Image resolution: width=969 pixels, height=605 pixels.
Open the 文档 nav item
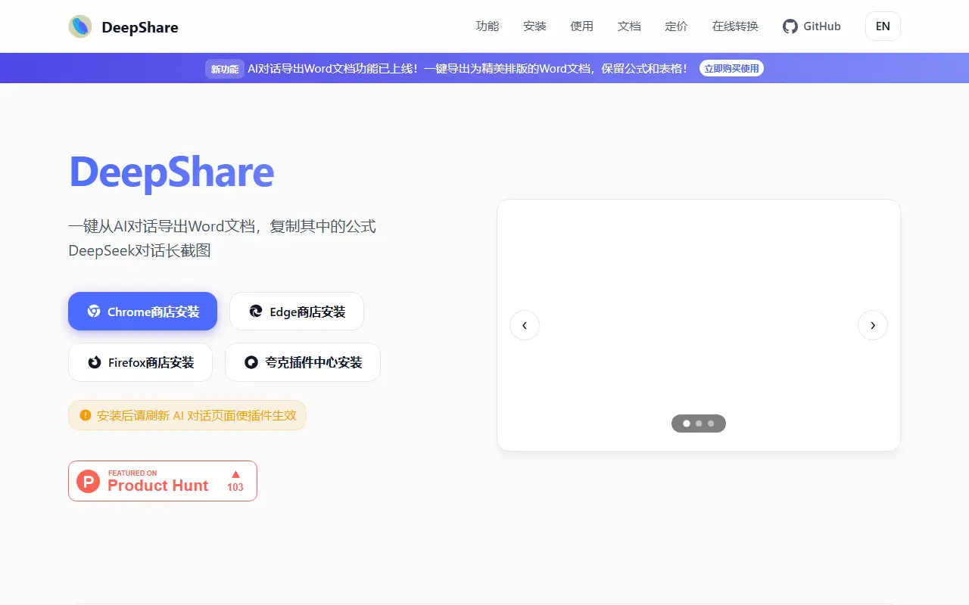(x=629, y=26)
